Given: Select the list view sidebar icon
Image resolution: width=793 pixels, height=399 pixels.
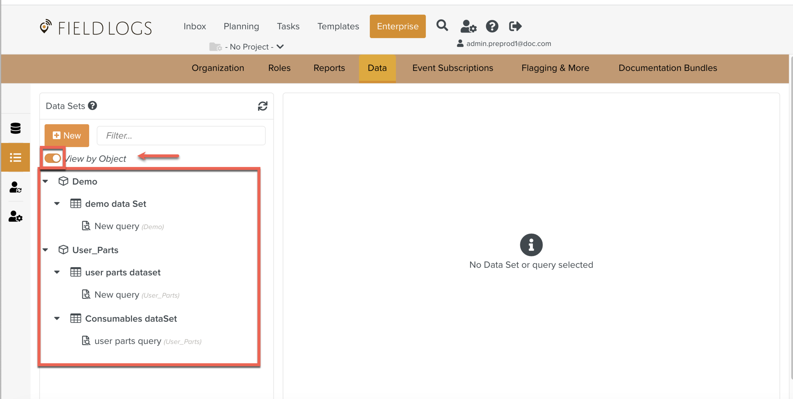Looking at the screenshot, I should [x=15, y=158].
